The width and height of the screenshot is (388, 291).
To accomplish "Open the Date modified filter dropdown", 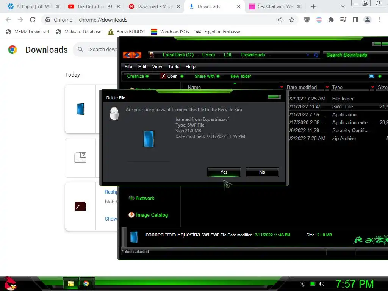I will 327,88.
